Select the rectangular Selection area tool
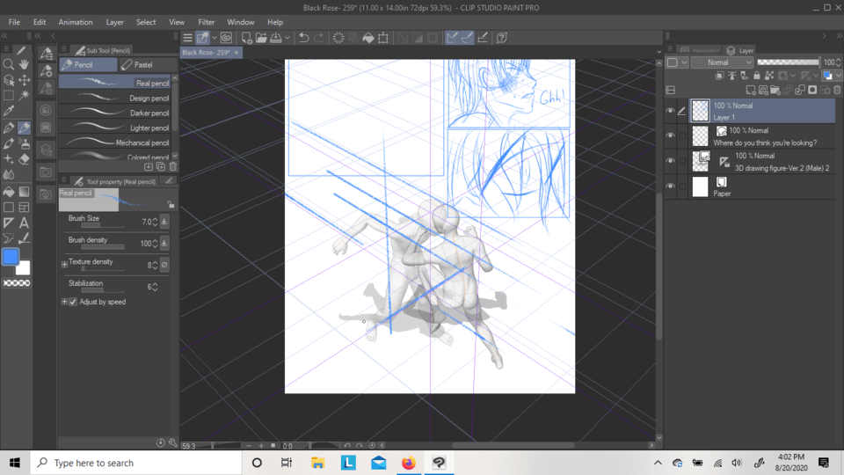844x475 pixels. point(9,96)
